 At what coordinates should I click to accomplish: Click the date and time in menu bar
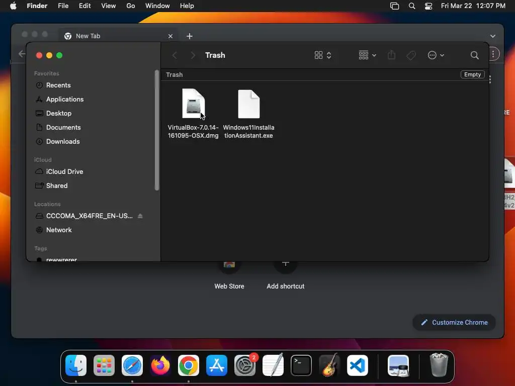pyautogui.click(x=473, y=6)
